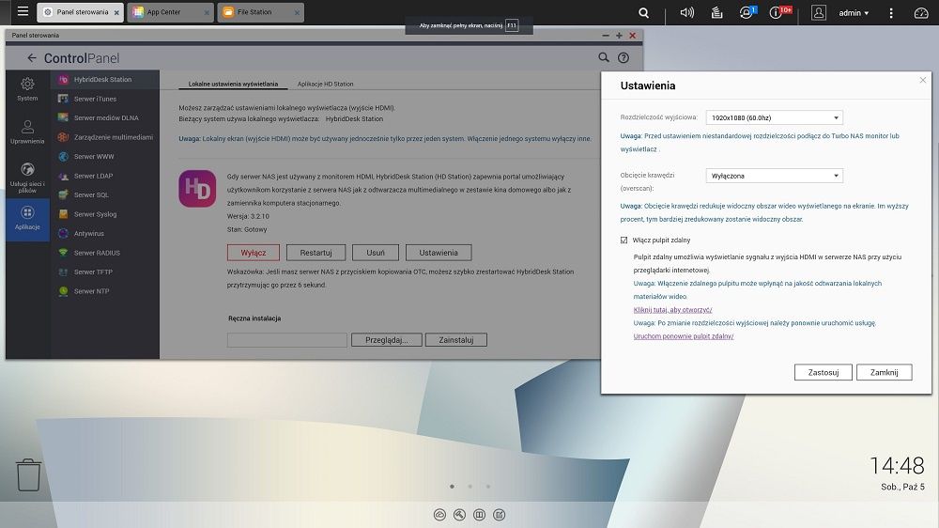Viewport: 939px width, 528px height.
Task: Select Antywirus in sidebar
Action: point(105,233)
